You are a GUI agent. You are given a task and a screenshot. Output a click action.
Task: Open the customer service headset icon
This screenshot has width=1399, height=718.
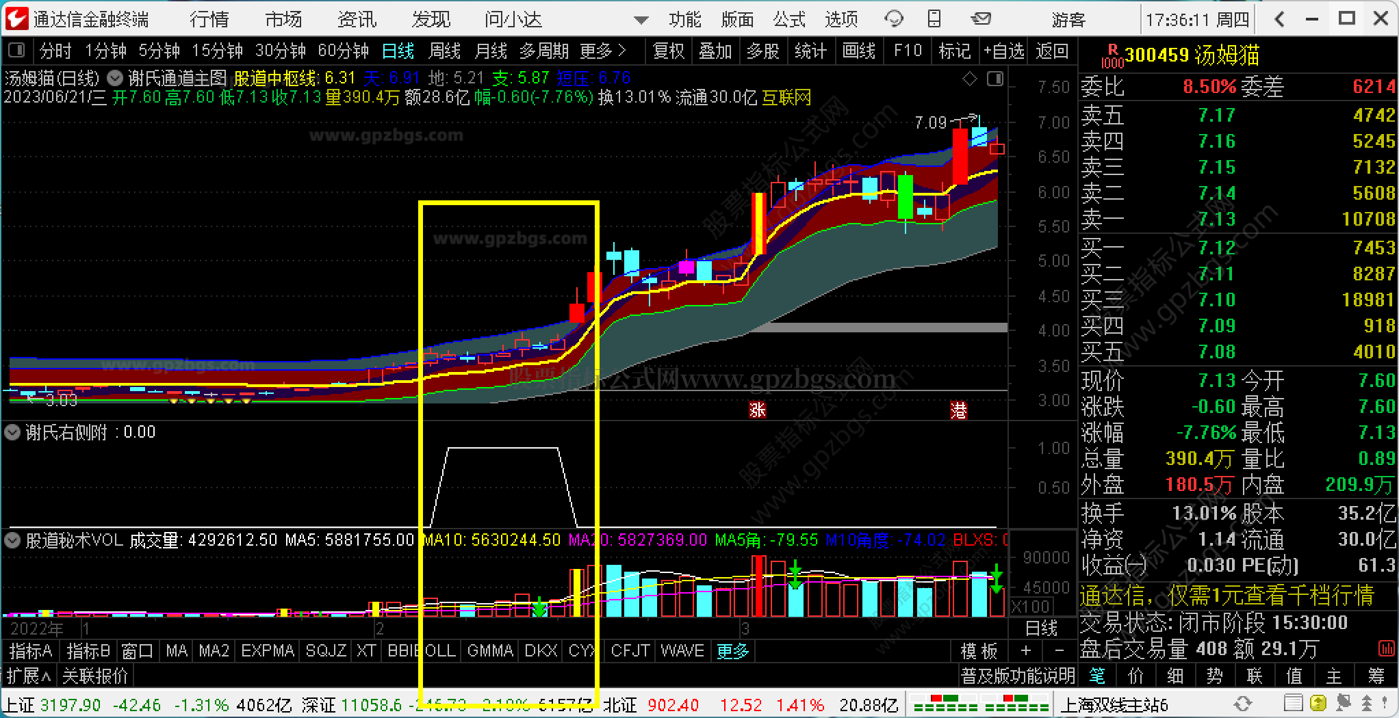coord(894,19)
